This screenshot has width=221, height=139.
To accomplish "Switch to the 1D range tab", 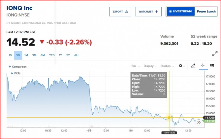I will 10,55.
